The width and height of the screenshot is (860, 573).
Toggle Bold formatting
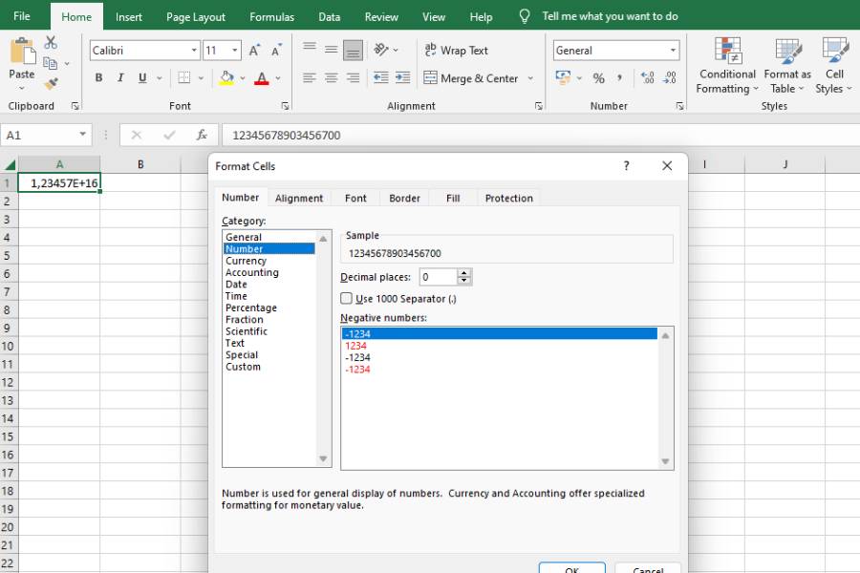[98, 78]
